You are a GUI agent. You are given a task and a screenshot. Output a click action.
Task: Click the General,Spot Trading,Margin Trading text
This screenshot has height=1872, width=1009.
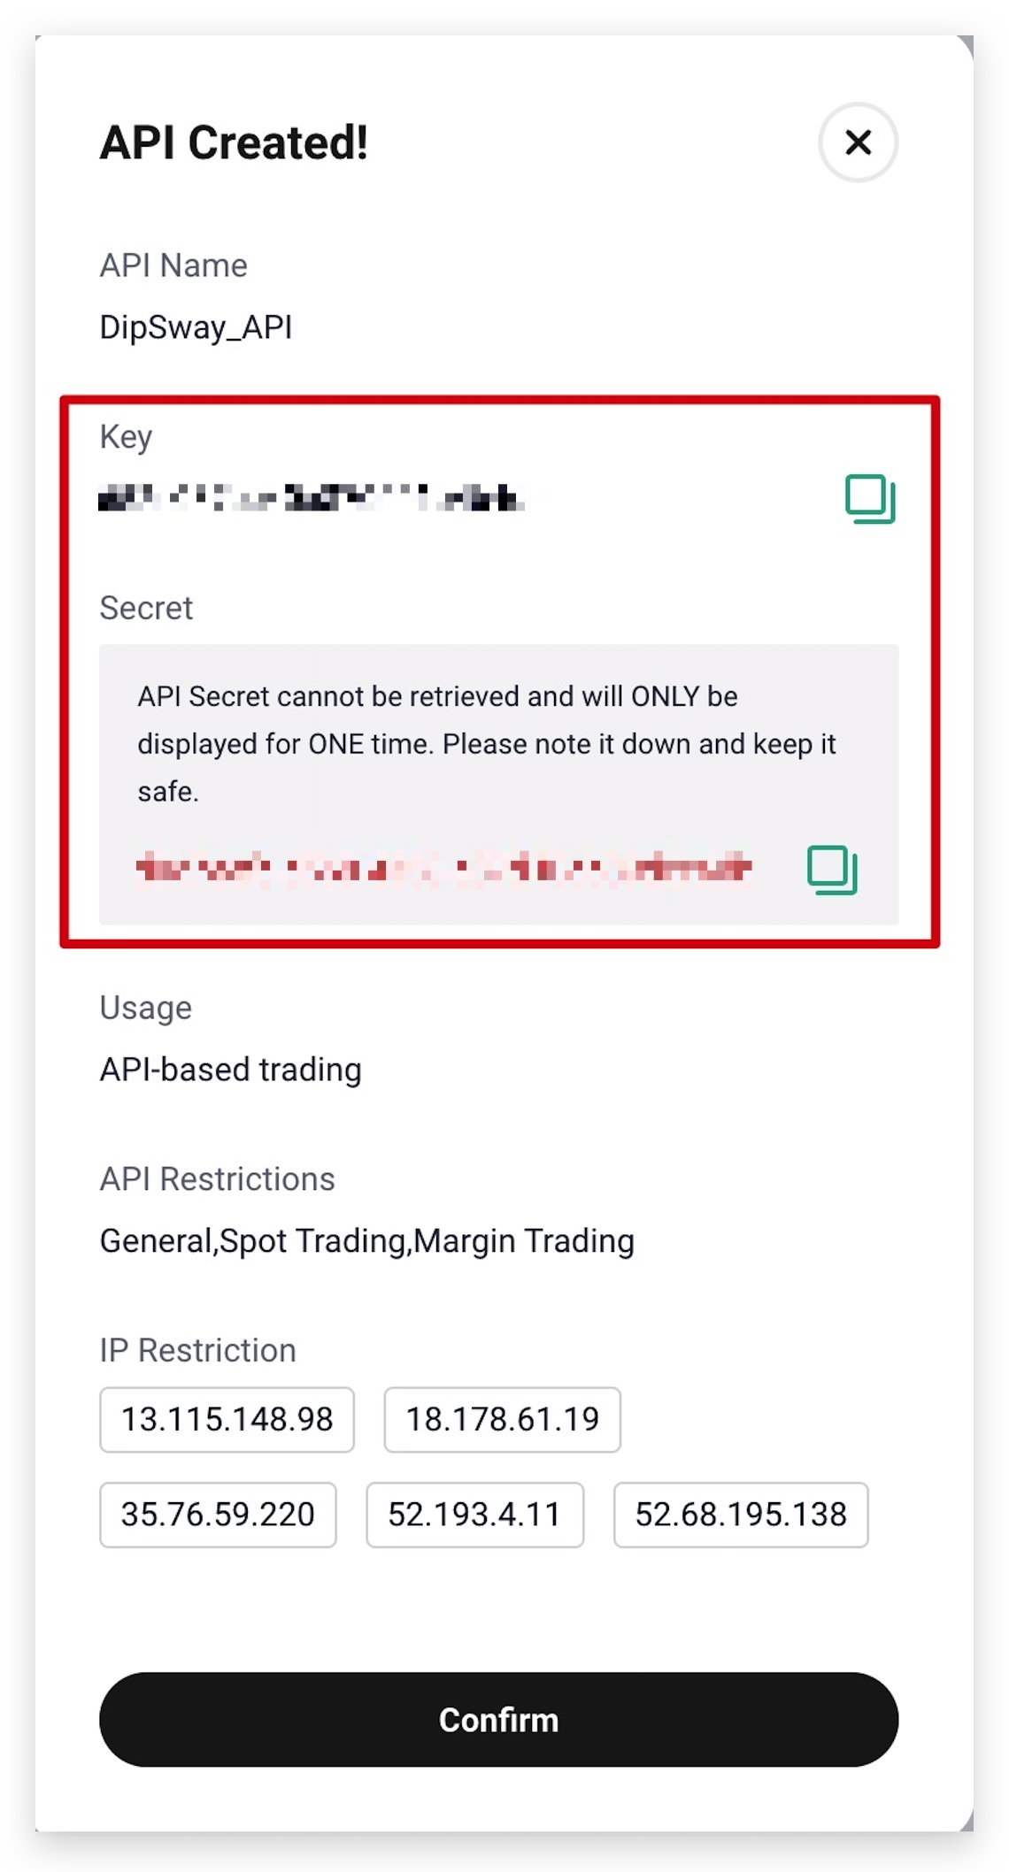click(x=367, y=1241)
